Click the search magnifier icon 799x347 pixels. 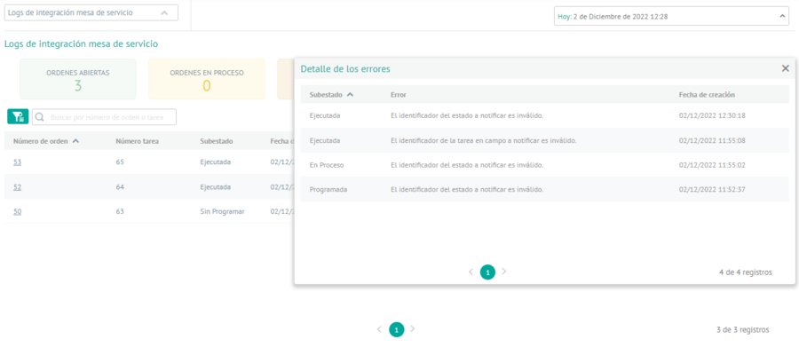click(x=40, y=116)
